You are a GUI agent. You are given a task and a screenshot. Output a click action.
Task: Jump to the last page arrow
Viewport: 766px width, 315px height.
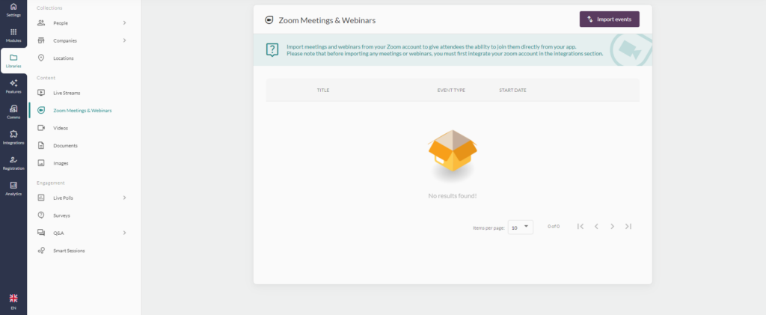tap(628, 226)
